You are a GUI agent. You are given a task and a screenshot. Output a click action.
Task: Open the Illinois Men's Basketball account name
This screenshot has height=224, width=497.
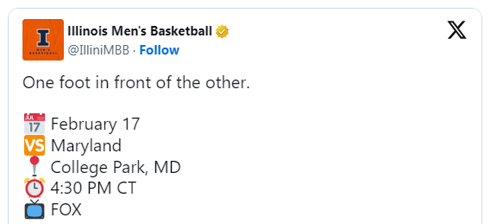140,31
